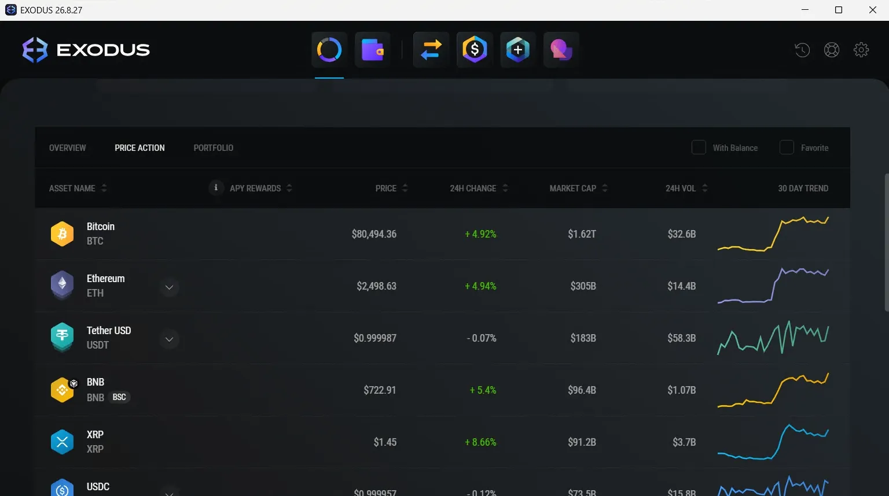Open the Wallet icon in top navigation

(x=373, y=50)
